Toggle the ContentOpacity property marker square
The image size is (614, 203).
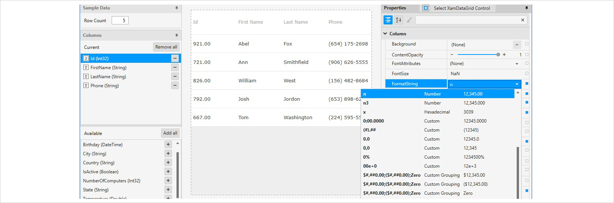point(527,54)
